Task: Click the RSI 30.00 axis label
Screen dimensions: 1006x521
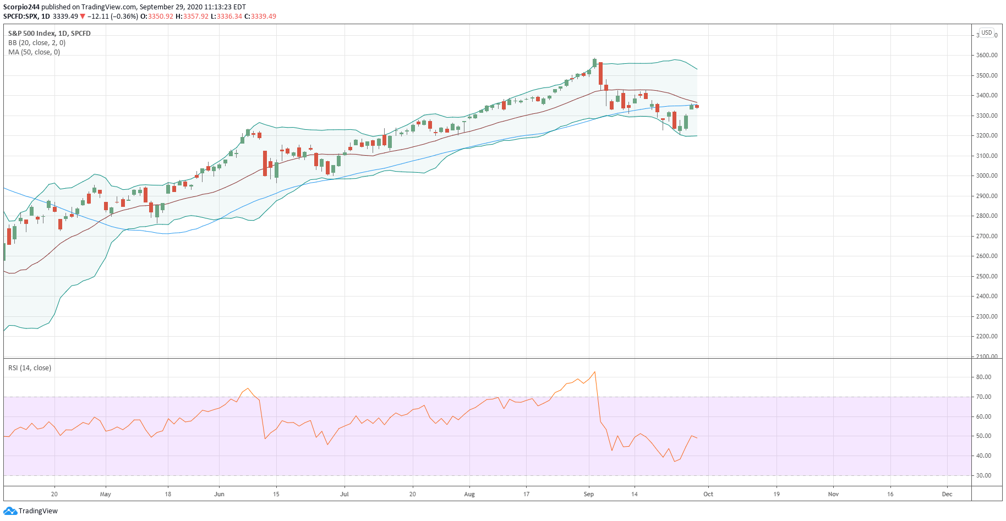Action: tap(983, 475)
